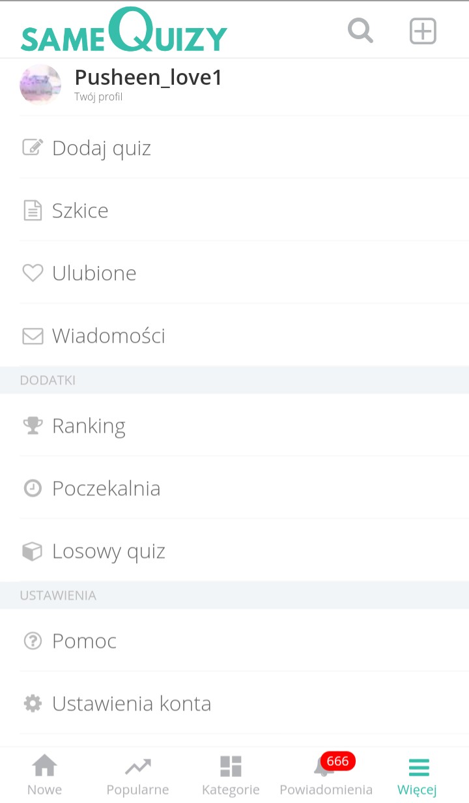Image resolution: width=469 pixels, height=803 pixels.
Task: Open the Dodaj quiz menu entry
Action: (102, 148)
